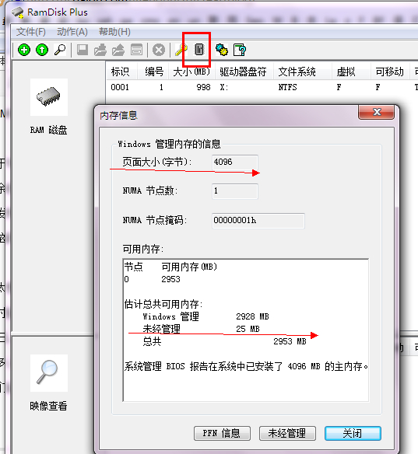Click the 大小(MB) column header
Screen dimensions: 418x454
192,72
